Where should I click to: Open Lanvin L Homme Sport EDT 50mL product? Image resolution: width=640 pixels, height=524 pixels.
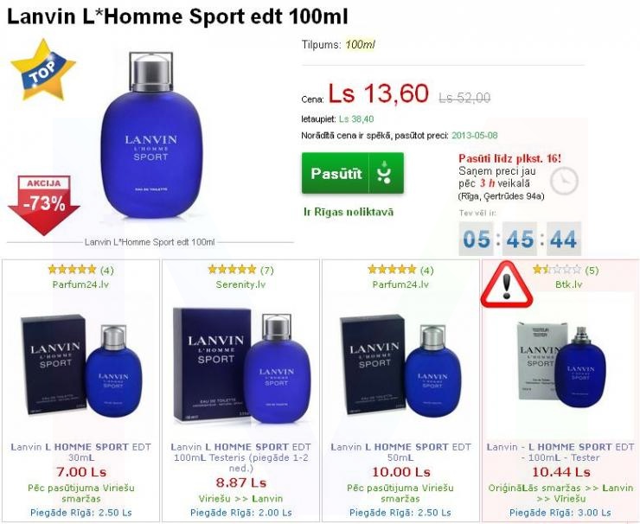coord(400,452)
